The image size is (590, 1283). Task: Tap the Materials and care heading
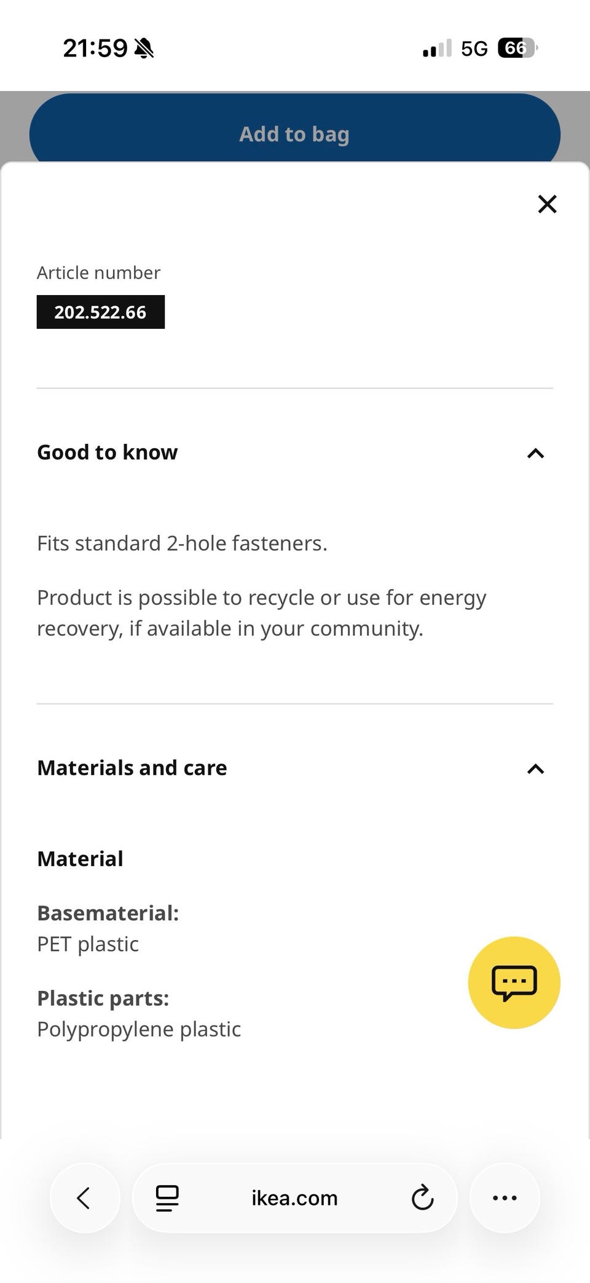pyautogui.click(x=132, y=768)
